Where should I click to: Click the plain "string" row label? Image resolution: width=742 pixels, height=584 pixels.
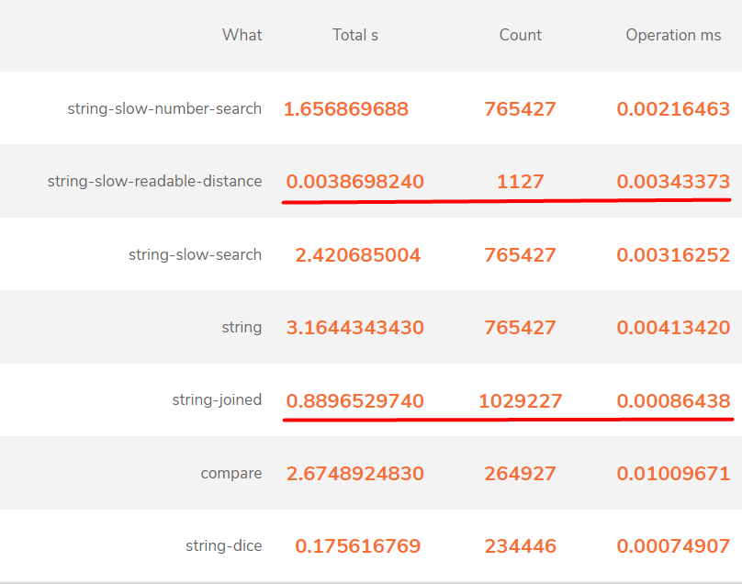[242, 327]
